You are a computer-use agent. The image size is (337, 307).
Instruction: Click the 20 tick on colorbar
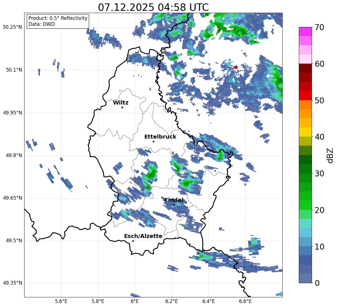point(319,210)
